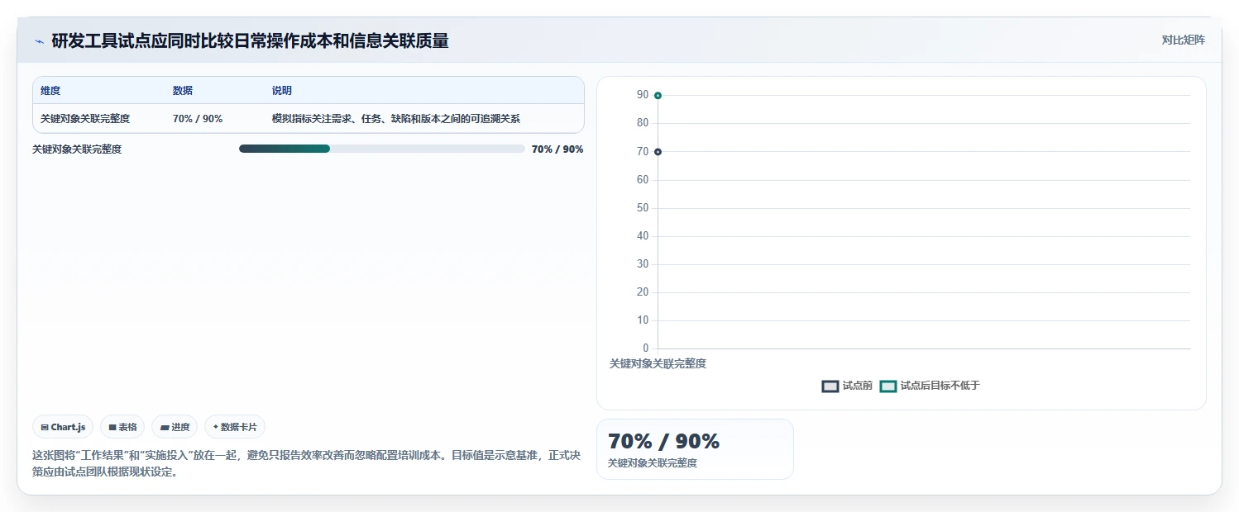Click the 关键对象关联完整度 caption in data card
Image resolution: width=1239 pixels, height=512 pixels.
[x=653, y=463]
